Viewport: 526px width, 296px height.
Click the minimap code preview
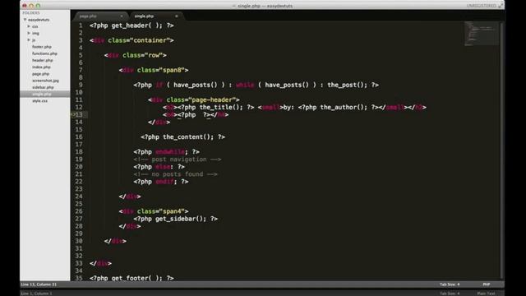[482, 33]
